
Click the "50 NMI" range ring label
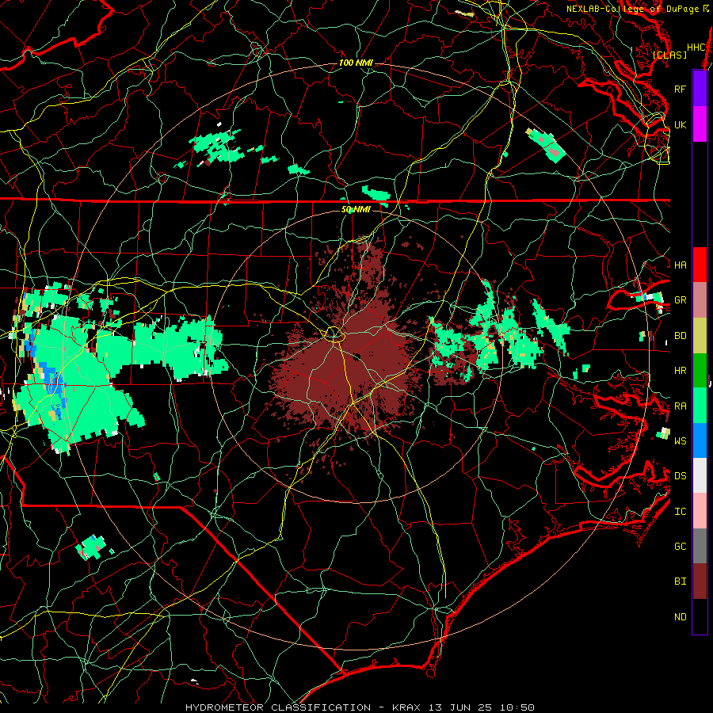[x=356, y=210]
